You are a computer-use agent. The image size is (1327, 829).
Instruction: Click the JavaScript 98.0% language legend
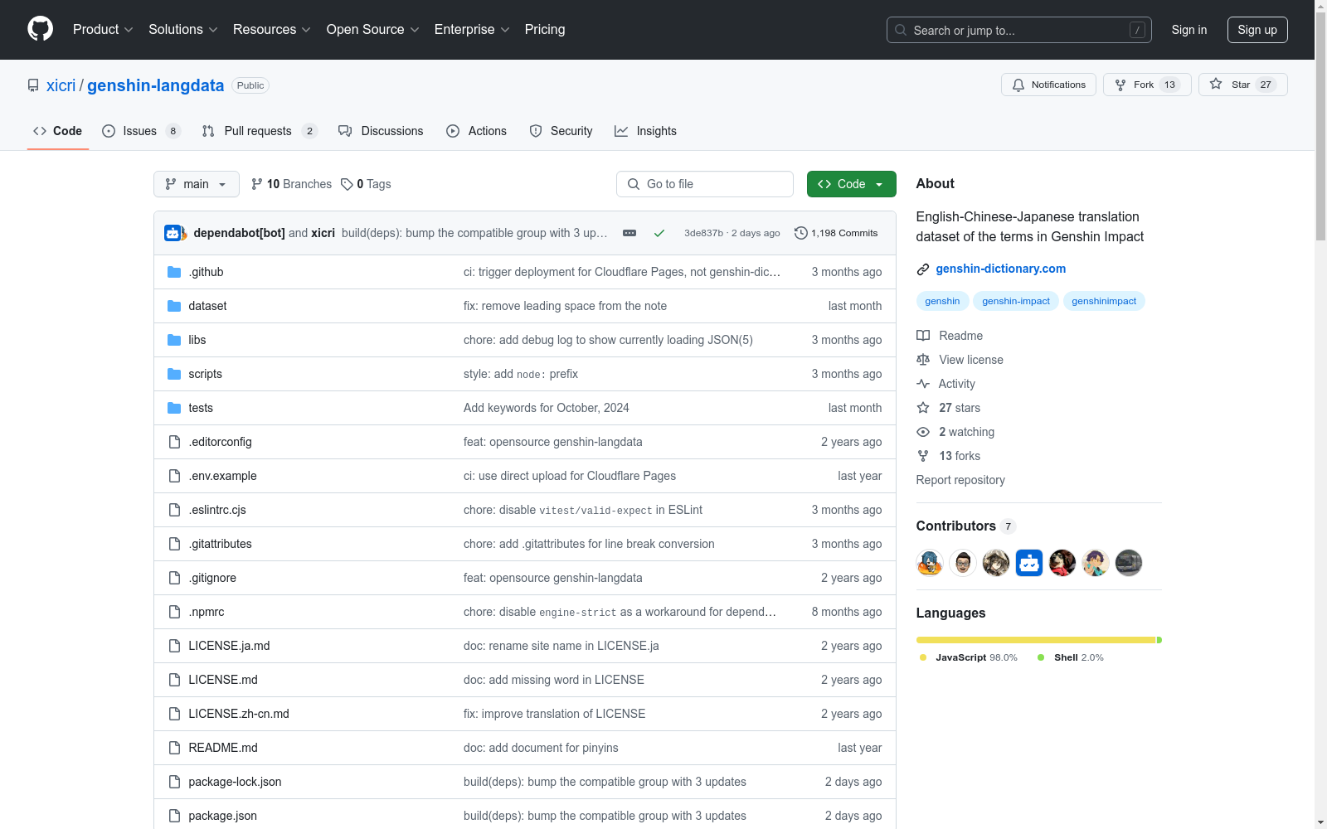(969, 657)
